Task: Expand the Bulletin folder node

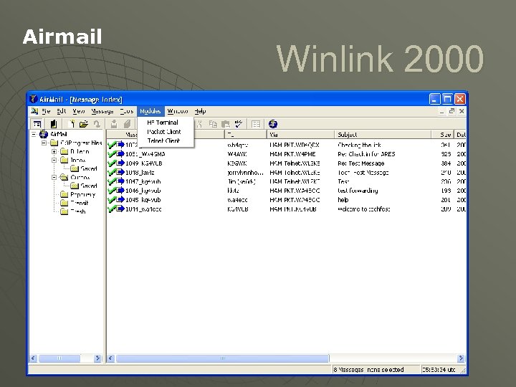Action: tap(54, 152)
